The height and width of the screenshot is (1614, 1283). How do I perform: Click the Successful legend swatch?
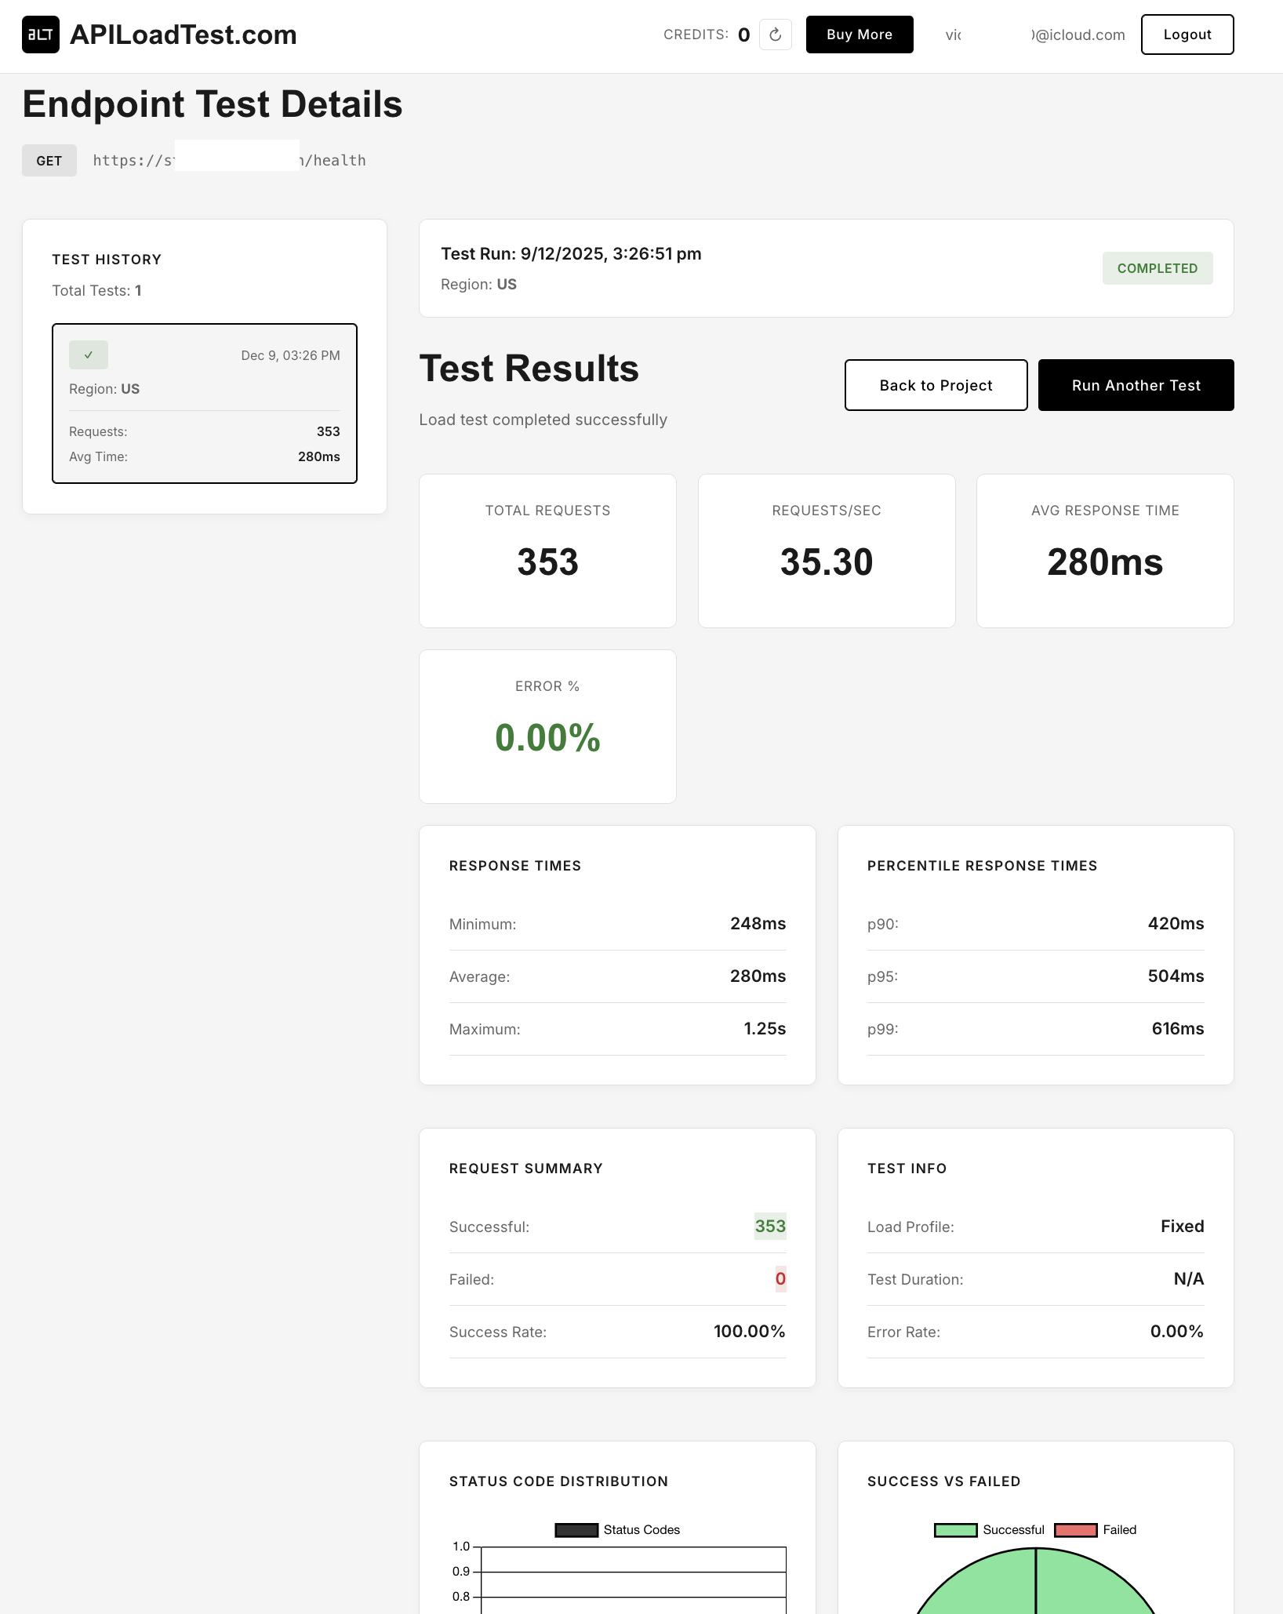point(955,1529)
